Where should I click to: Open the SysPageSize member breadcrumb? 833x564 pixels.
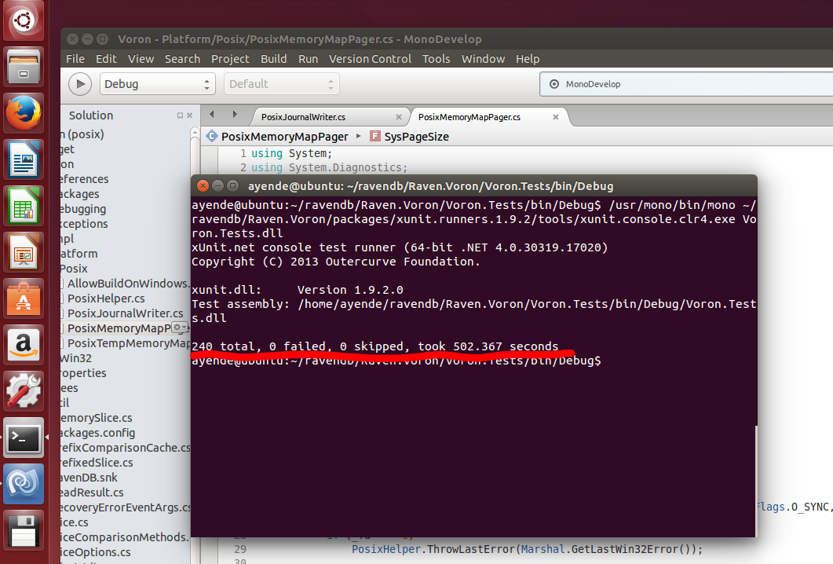(410, 137)
